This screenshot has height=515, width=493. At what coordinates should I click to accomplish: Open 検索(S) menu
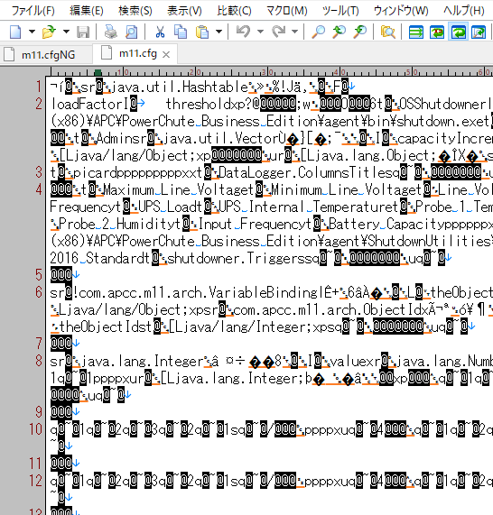coord(135,11)
